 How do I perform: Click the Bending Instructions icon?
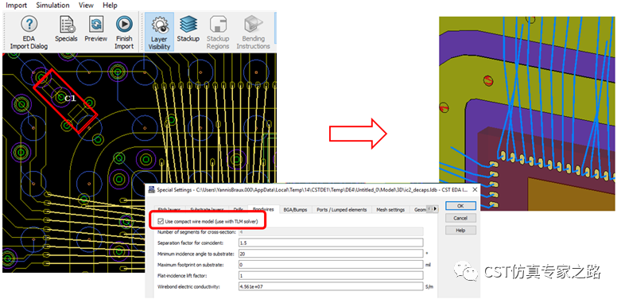tap(253, 33)
